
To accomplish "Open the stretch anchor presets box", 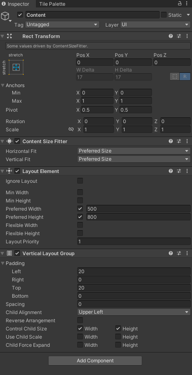I will (x=16, y=67).
